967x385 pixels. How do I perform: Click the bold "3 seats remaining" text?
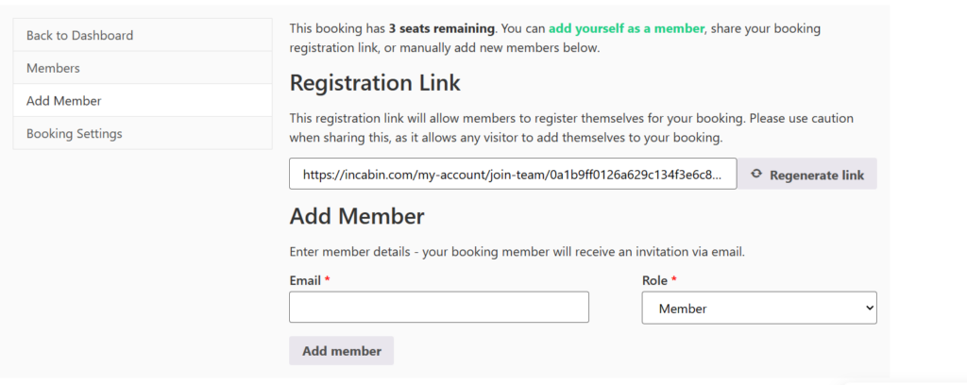(x=442, y=28)
